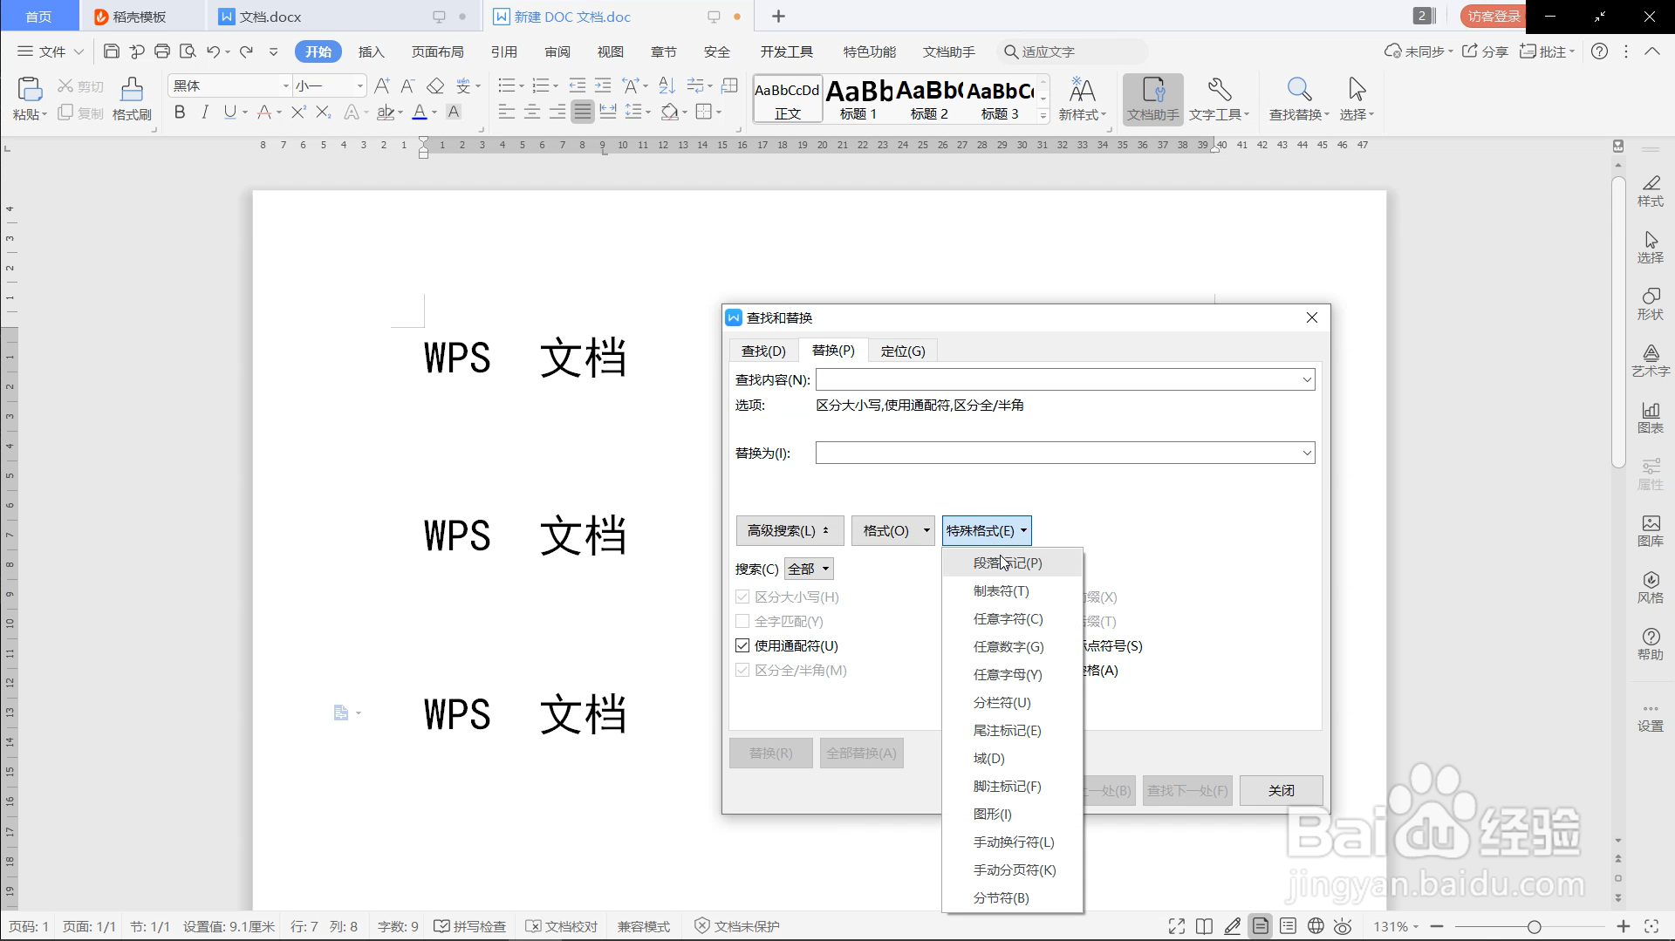Select 制表符 from the special format menu
Image resolution: width=1675 pixels, height=941 pixels.
coord(1002,590)
